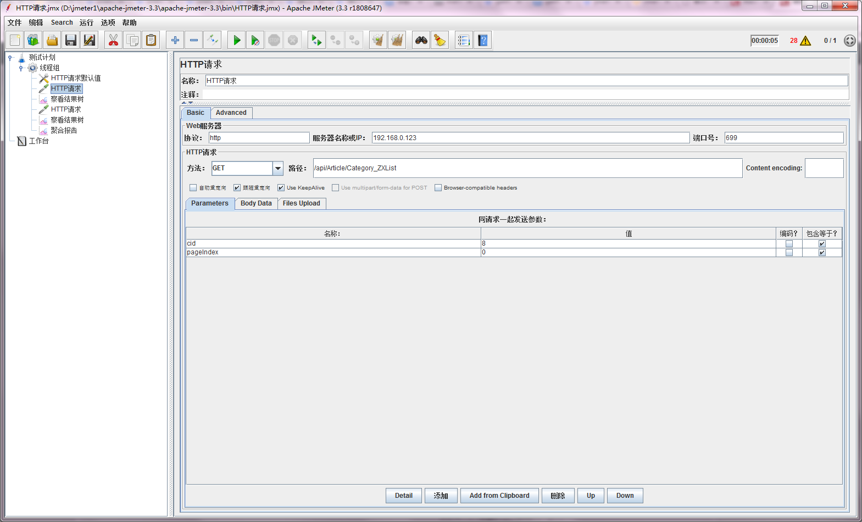Start remote engines icon
Image resolution: width=862 pixels, height=522 pixels.
tap(317, 40)
